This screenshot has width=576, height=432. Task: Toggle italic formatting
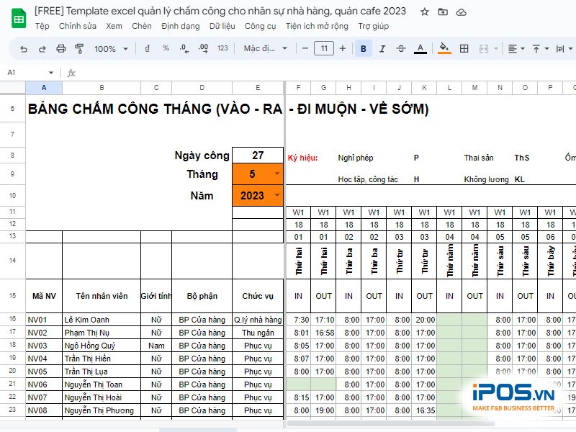[382, 48]
